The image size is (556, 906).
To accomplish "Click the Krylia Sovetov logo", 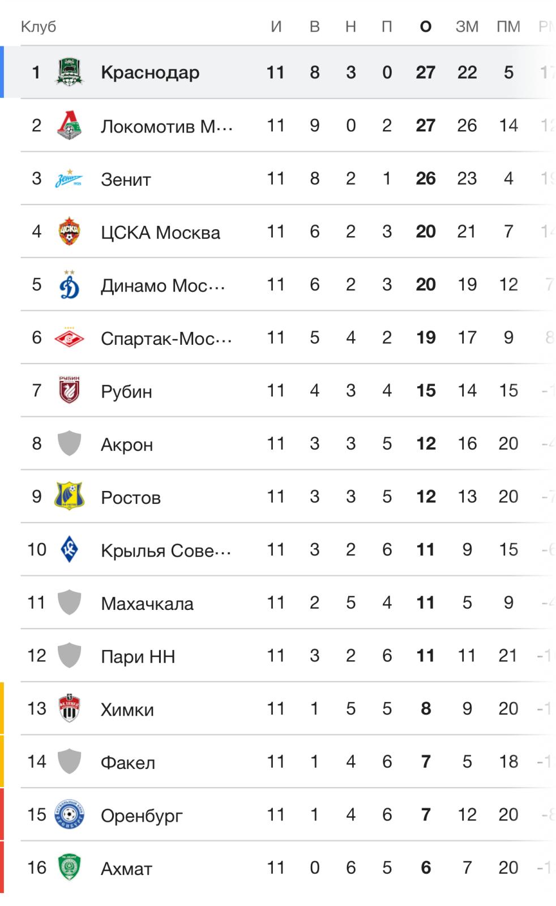I will 69,549.
